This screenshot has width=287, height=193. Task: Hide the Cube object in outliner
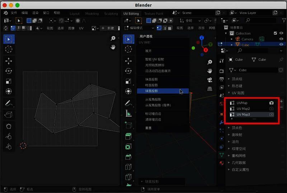click(282, 45)
